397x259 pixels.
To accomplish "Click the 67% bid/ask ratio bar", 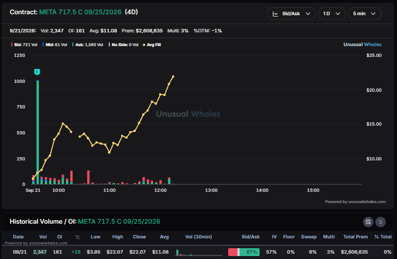I will click(244, 252).
